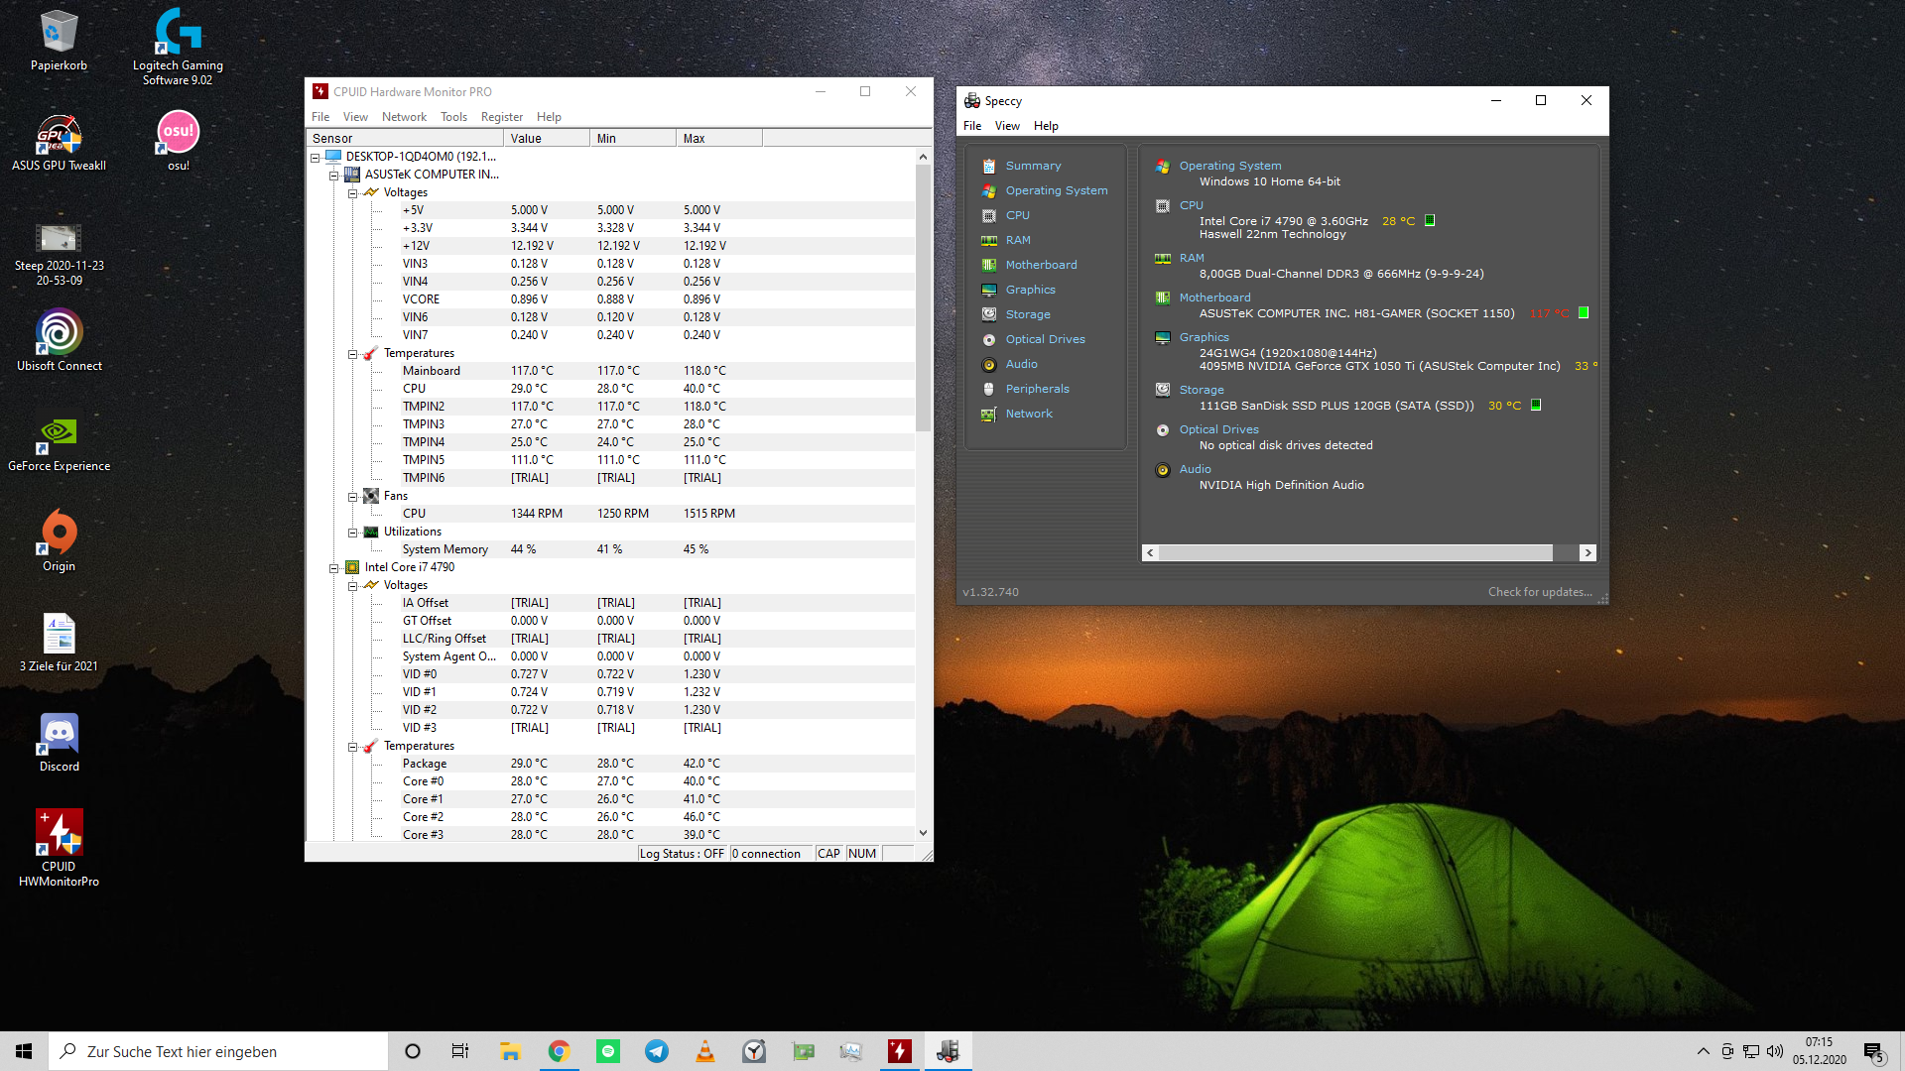
Task: Click Check for updates link
Action: [1539, 592]
